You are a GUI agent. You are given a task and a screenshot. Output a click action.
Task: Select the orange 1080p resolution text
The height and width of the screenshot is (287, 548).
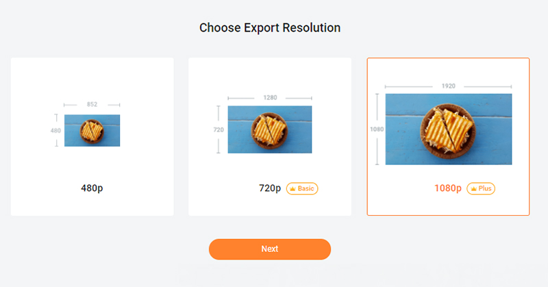click(x=448, y=188)
